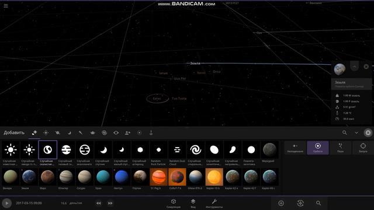This screenshot has height=210, width=374.
Task: Open the View layers menu
Action: click(193, 204)
